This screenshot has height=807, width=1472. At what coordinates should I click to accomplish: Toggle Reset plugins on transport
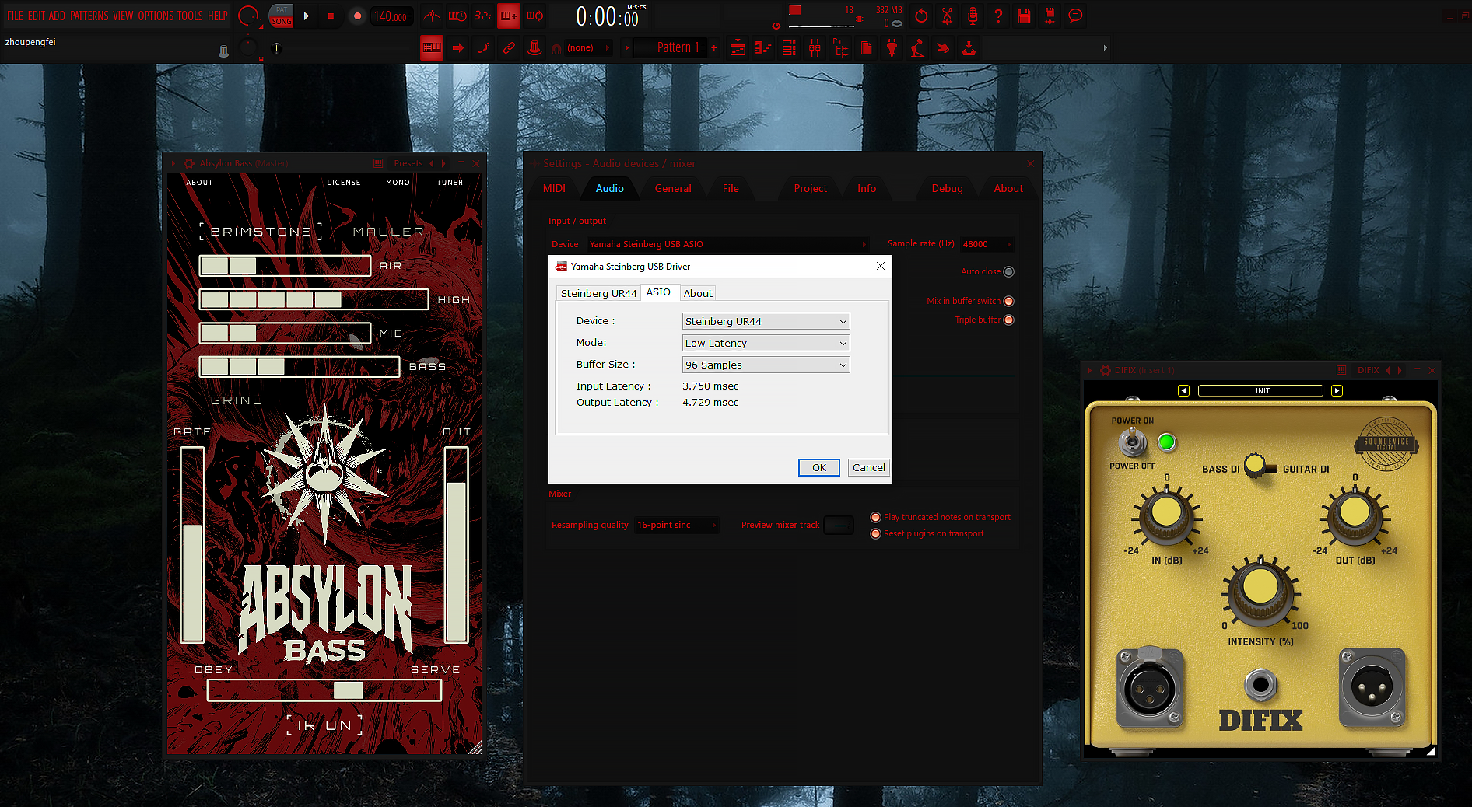pos(875,534)
